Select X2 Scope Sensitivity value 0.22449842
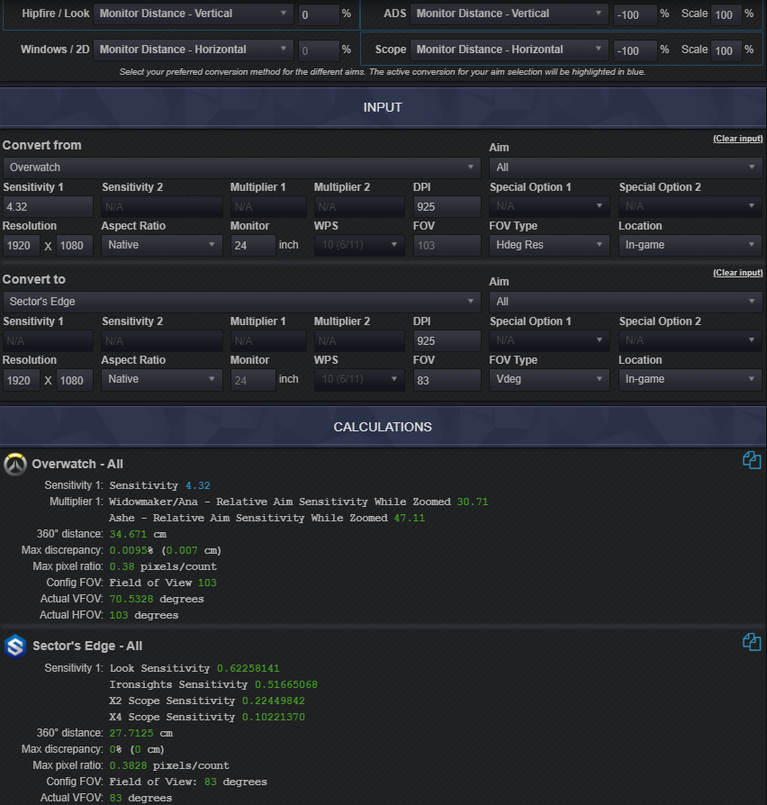Viewport: 767px width, 805px height. click(273, 701)
